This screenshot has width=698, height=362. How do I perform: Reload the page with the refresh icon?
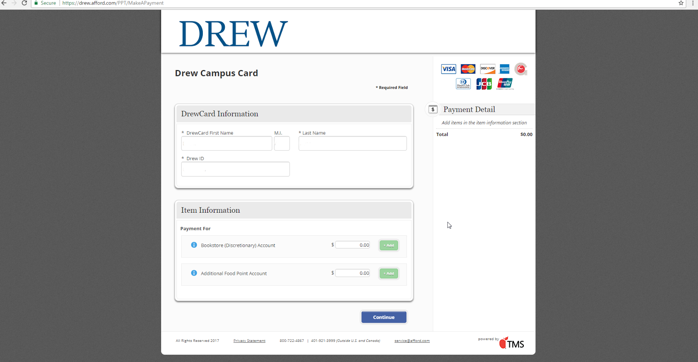[x=24, y=3]
